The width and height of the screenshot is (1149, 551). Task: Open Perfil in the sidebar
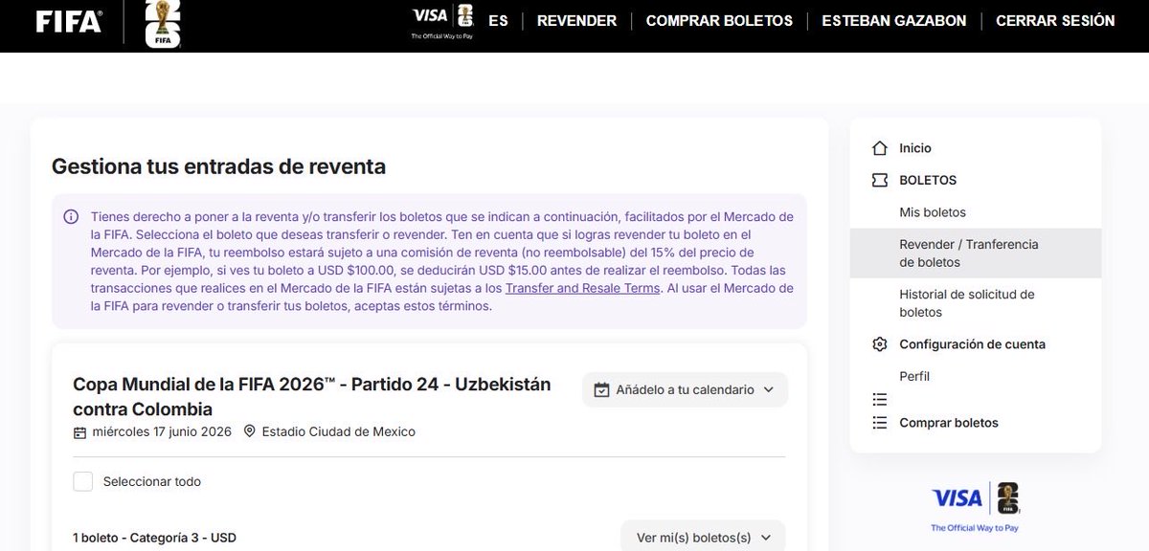click(x=914, y=376)
